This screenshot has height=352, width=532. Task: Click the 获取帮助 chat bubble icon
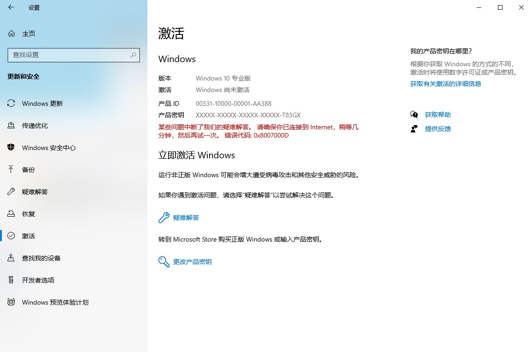(414, 115)
